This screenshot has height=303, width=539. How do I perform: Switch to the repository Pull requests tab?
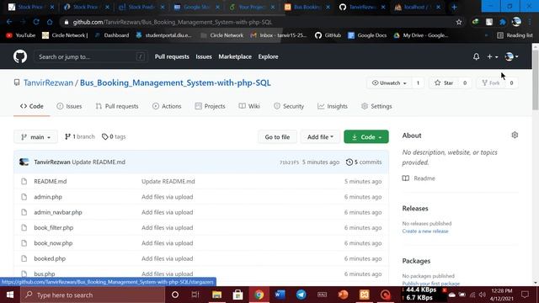point(117,106)
